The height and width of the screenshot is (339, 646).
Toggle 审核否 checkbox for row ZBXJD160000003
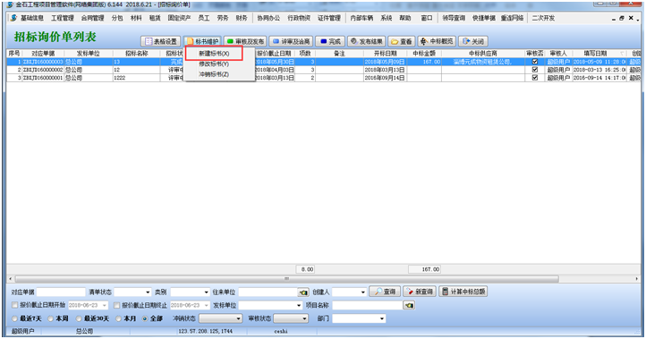535,62
